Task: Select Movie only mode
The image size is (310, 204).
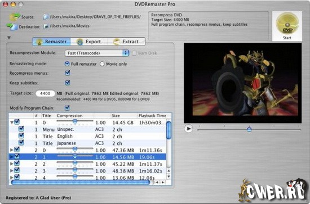Action: click(x=102, y=64)
